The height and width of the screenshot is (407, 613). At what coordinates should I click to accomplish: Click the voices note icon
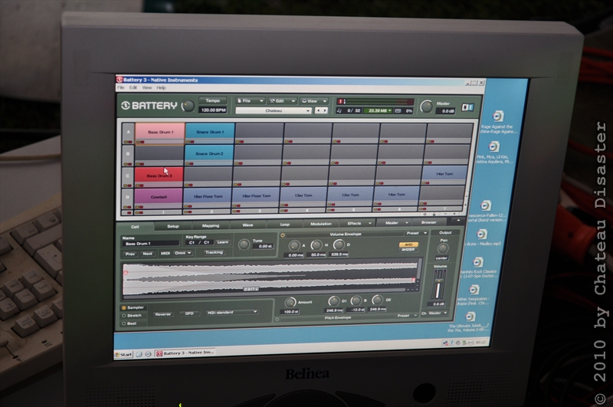coord(339,110)
